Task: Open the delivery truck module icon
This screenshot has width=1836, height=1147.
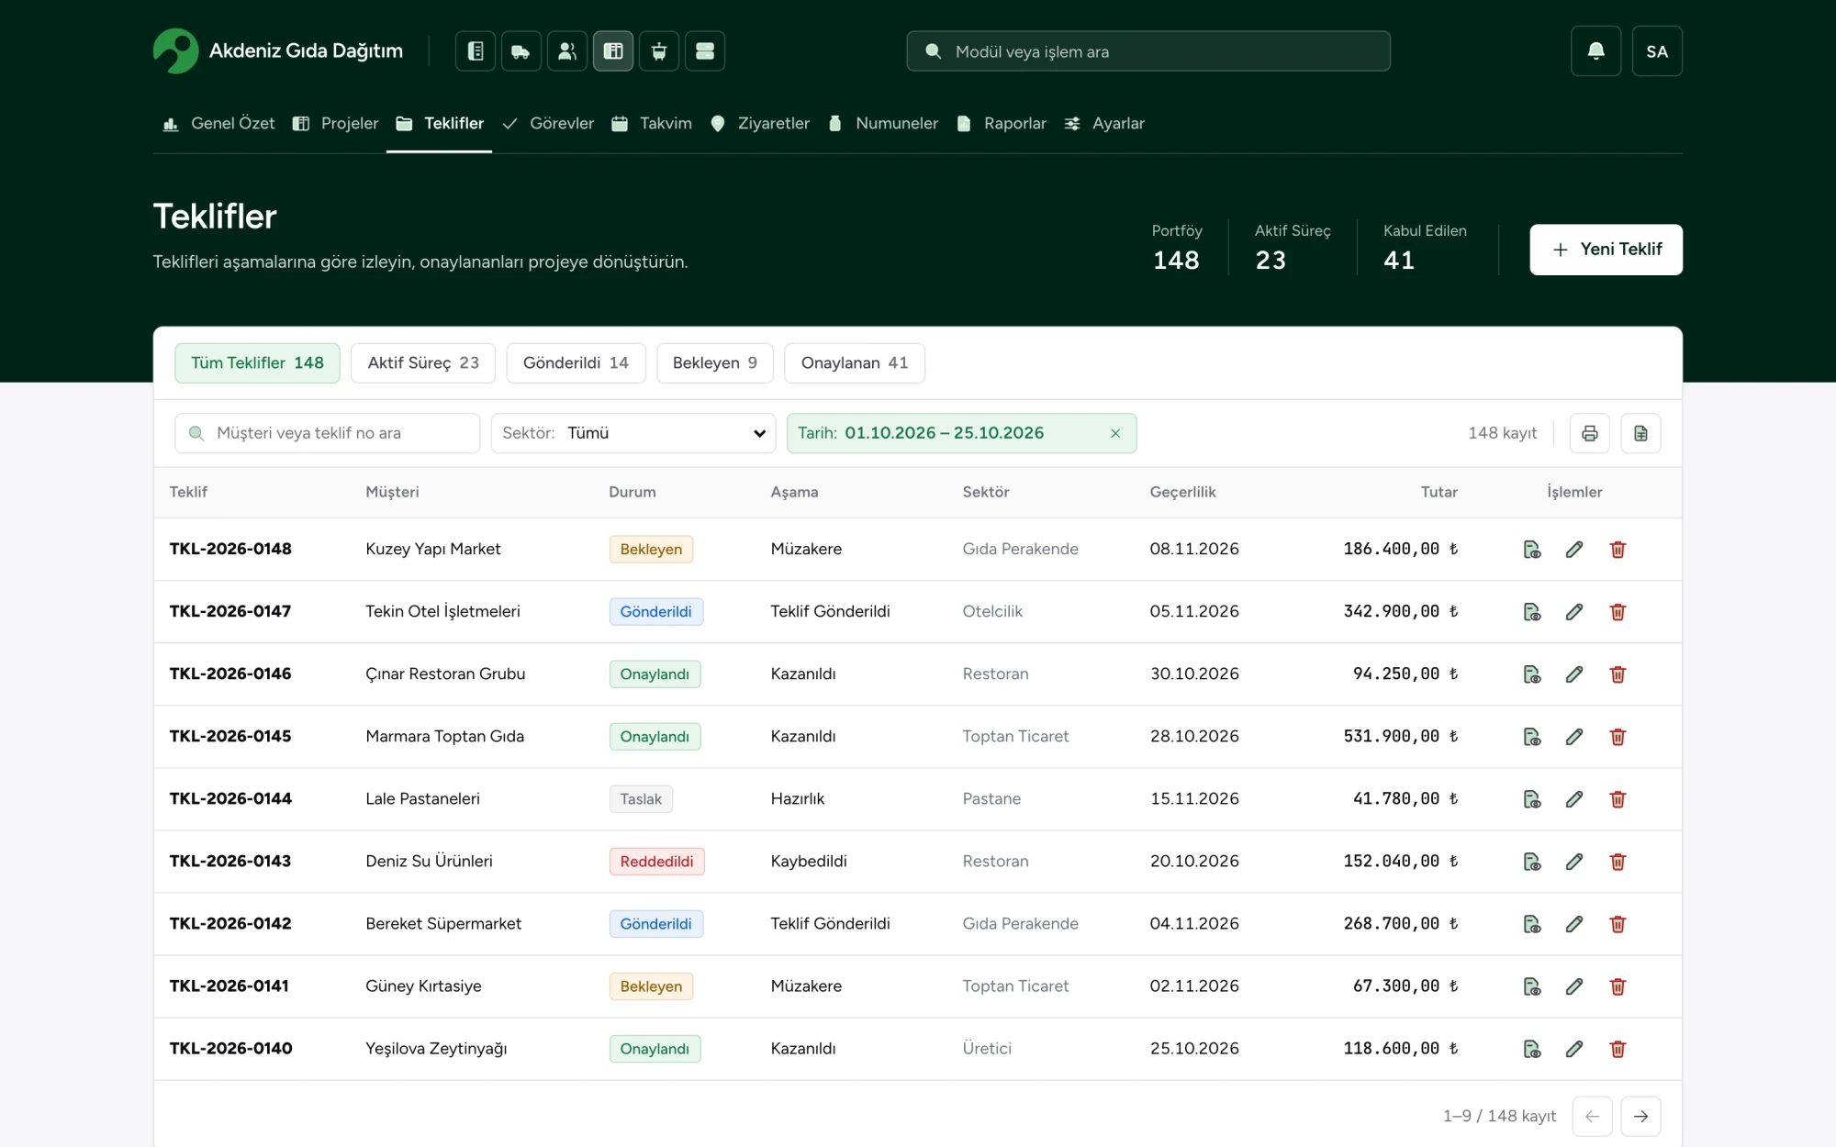Action: 521,51
